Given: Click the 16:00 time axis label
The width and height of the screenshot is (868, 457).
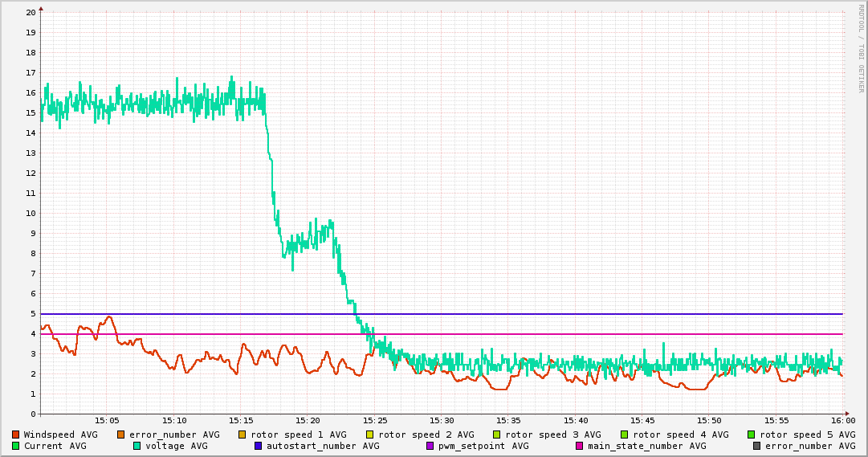Looking at the screenshot, I should (x=843, y=420).
